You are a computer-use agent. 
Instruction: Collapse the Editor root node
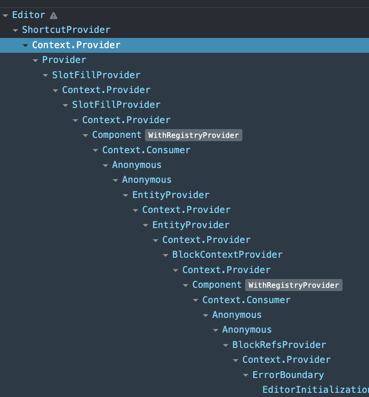click(x=5, y=14)
